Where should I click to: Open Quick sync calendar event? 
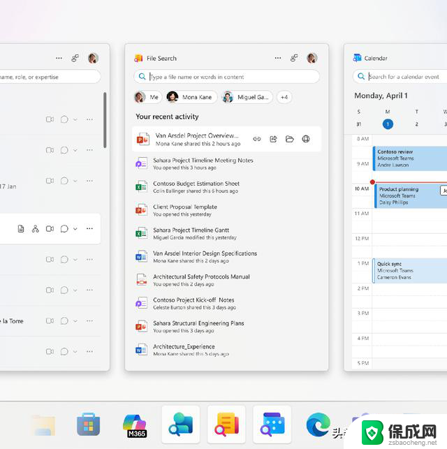[410, 271]
